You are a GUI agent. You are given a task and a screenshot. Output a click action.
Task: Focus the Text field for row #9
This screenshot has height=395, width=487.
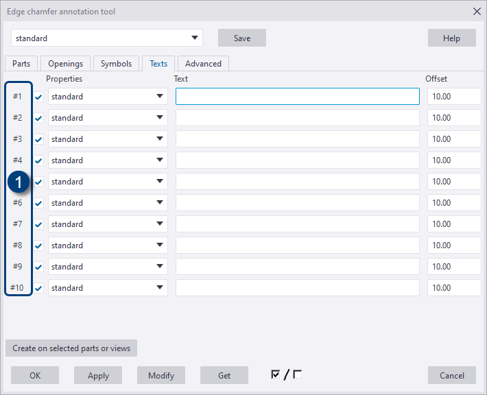coord(298,267)
